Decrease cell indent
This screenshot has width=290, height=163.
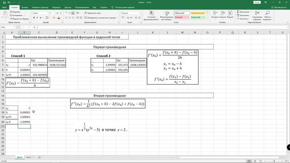pyautogui.click(x=77, y=18)
